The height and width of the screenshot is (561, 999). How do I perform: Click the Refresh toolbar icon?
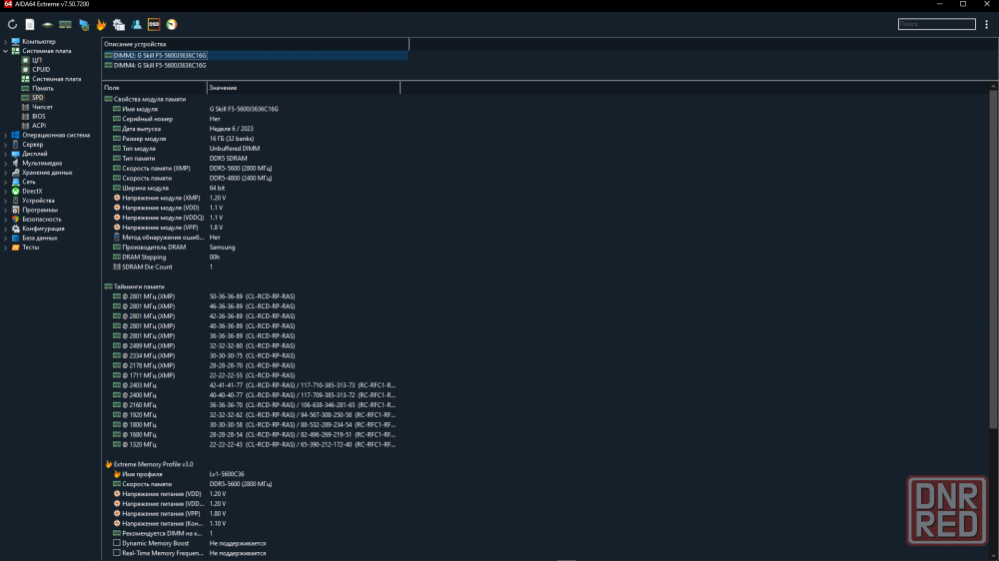[x=12, y=24]
